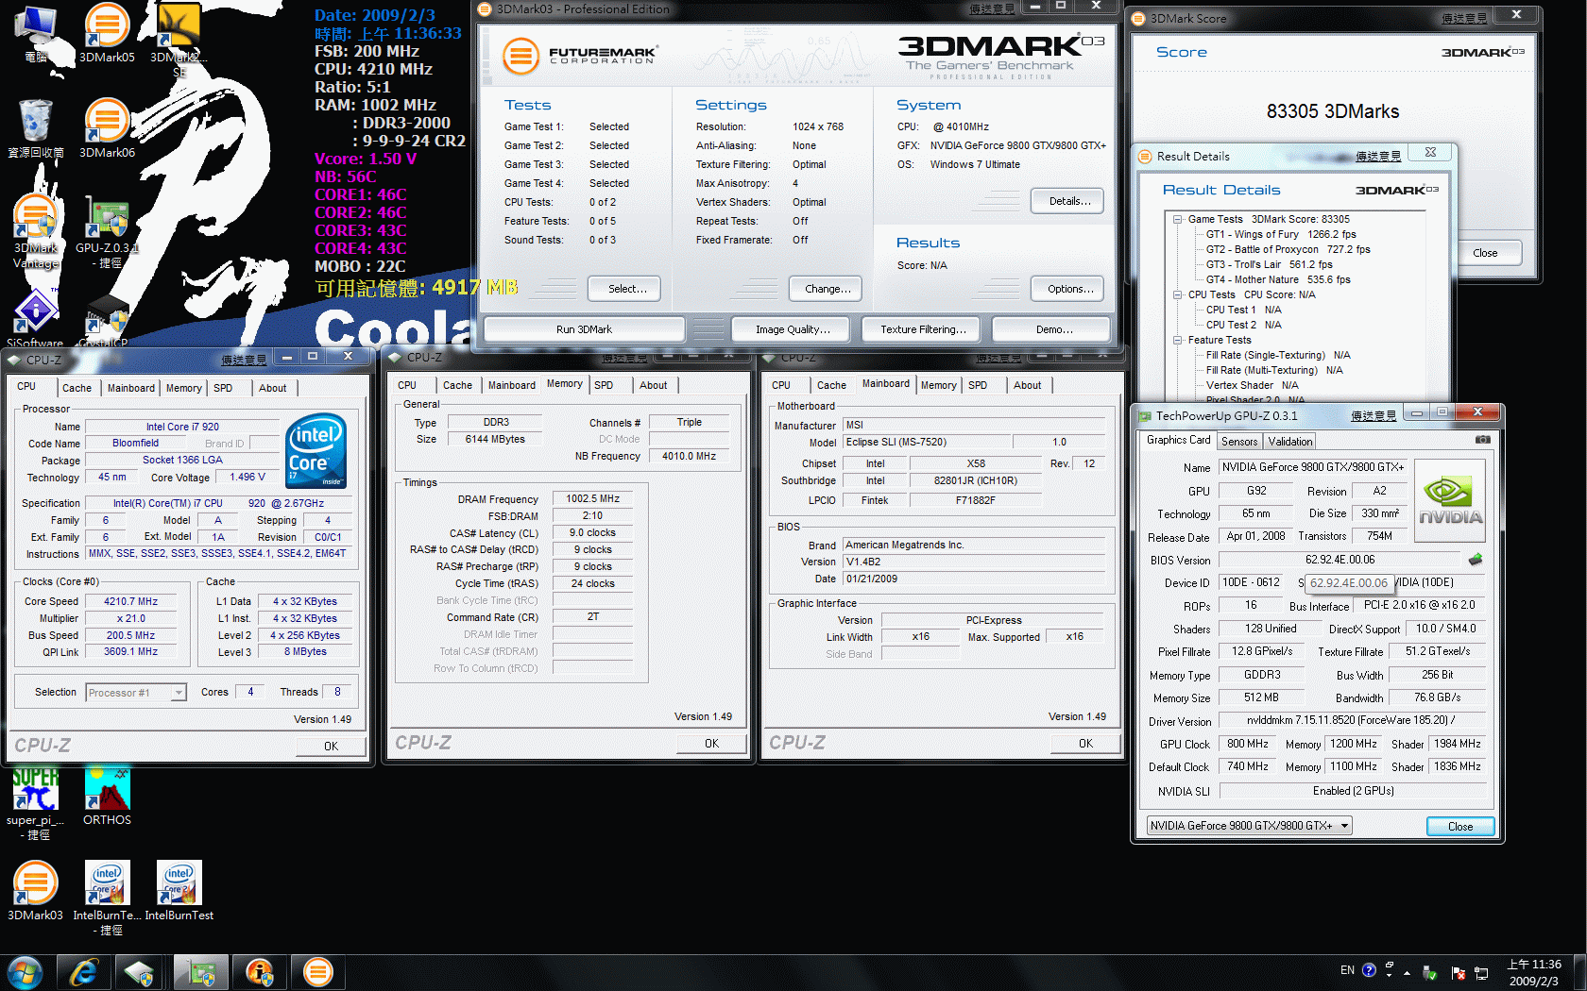
Task: Select the Vertex Shader tree row
Action: click(1252, 385)
